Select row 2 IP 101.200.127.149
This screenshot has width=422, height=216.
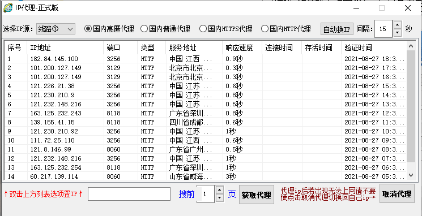tap(206, 68)
